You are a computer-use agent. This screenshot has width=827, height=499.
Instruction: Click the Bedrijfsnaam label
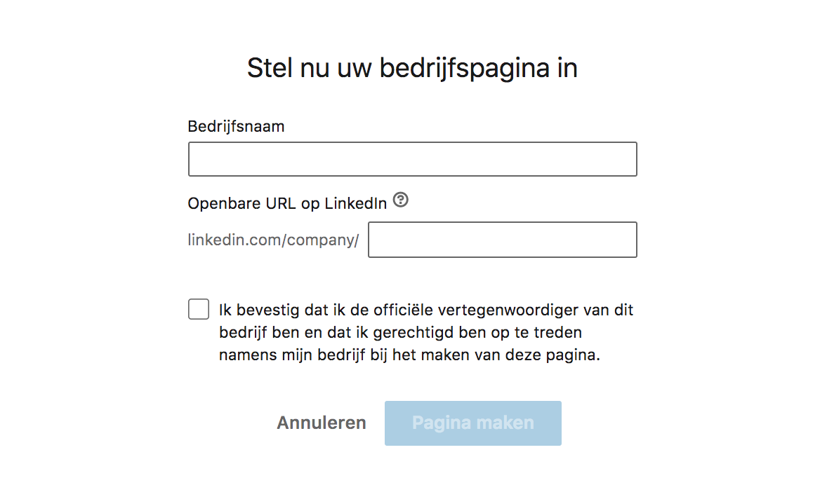coord(236,126)
